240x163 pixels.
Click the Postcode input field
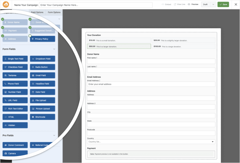(x=151, y=133)
